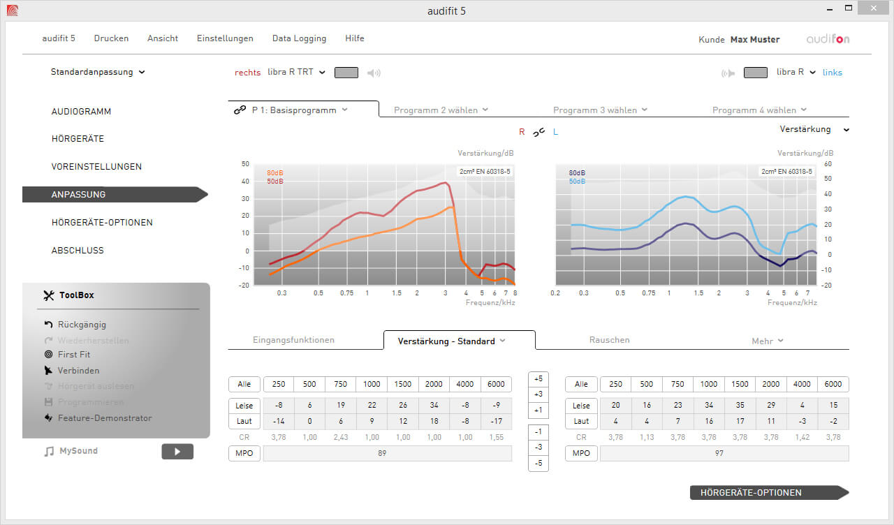Select the AUDIOGRAMM step in the sidebar
894x525 pixels.
tap(81, 112)
